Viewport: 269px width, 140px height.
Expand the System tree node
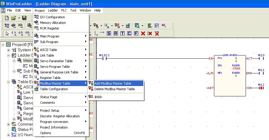pyautogui.click(x=8, y=50)
